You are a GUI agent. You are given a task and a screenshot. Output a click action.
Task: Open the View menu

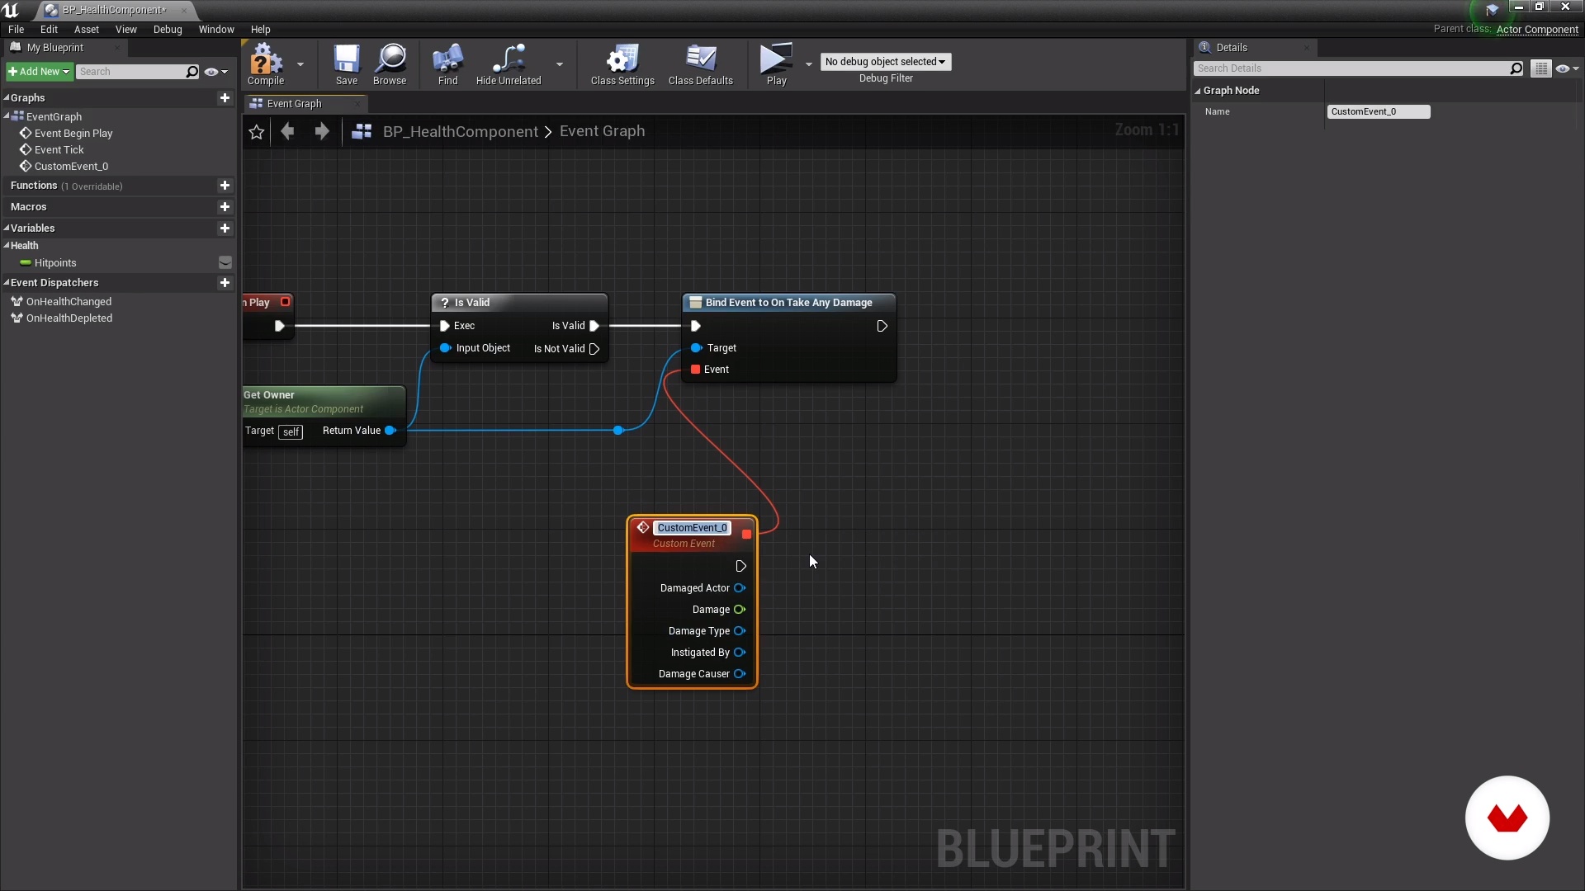[x=126, y=29]
